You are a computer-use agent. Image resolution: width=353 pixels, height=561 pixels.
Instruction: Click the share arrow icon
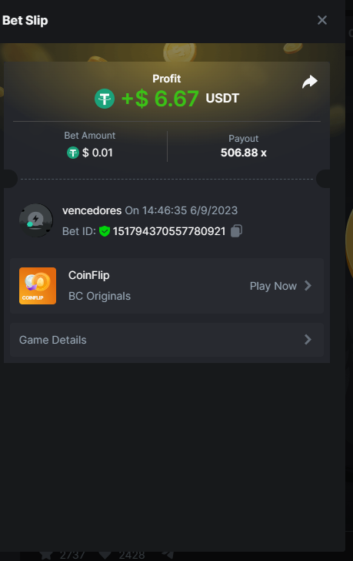[309, 82]
